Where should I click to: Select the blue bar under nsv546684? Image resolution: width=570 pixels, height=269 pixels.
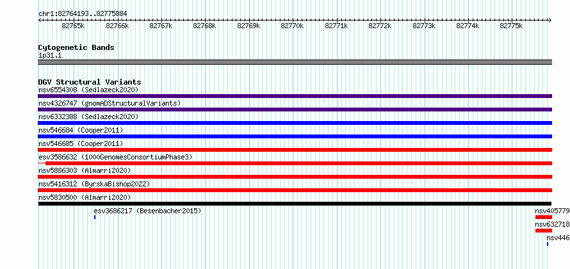pos(295,136)
